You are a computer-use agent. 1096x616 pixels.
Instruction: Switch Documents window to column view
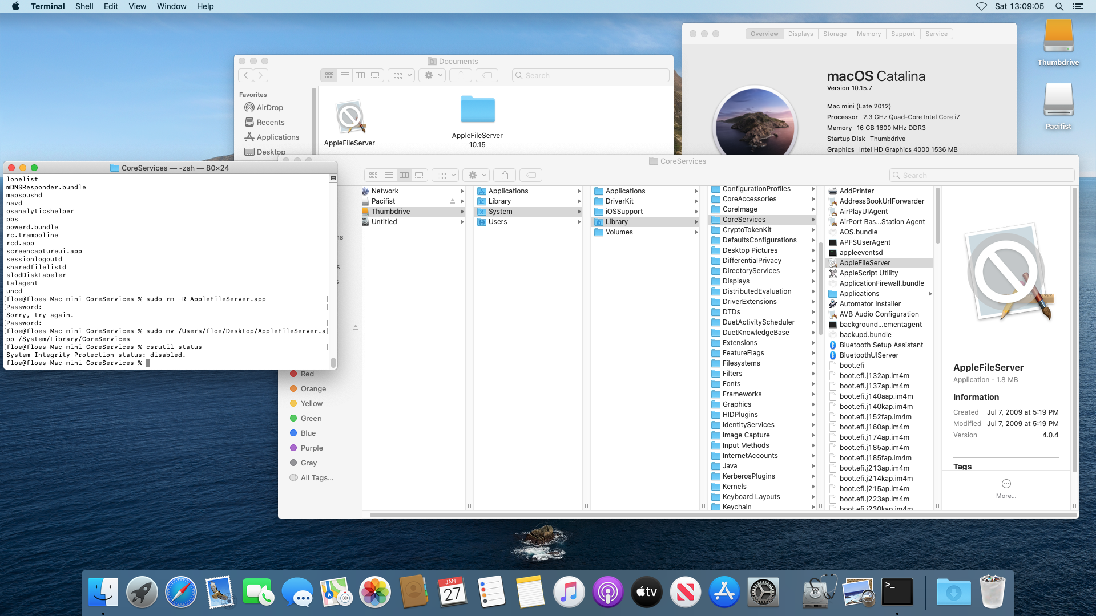point(360,75)
